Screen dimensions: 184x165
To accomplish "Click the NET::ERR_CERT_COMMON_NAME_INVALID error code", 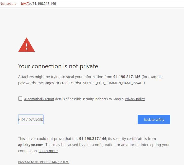I will [114, 83].
